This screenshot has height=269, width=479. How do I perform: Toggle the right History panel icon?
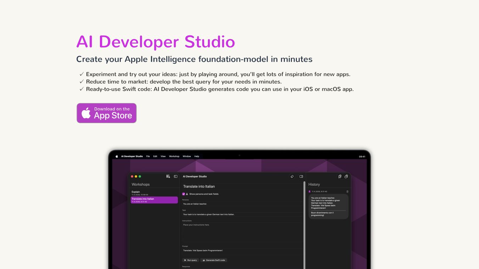(x=301, y=176)
